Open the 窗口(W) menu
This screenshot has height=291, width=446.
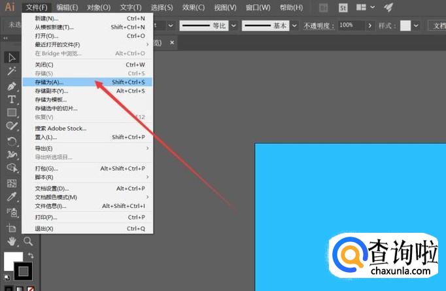tap(258, 7)
